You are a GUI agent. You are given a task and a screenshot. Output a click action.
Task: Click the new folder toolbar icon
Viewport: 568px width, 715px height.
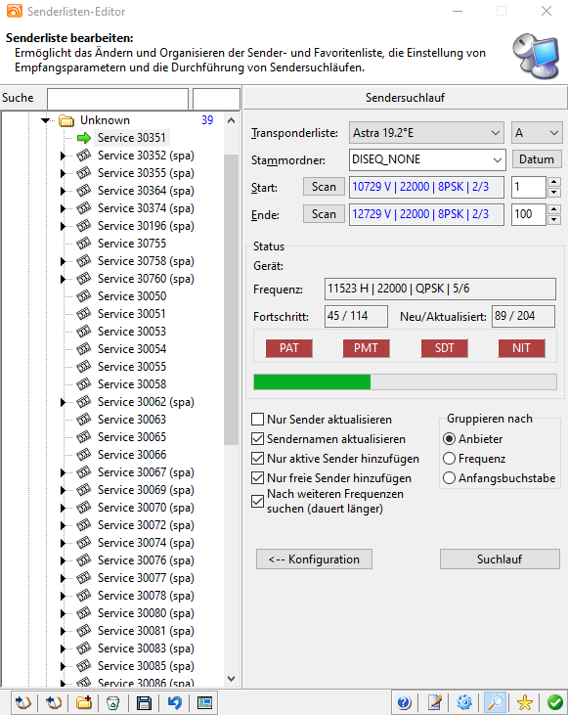coord(84,702)
